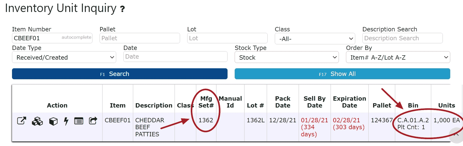Focus the Lot input field
This screenshot has height=146, width=463.
(227, 38)
